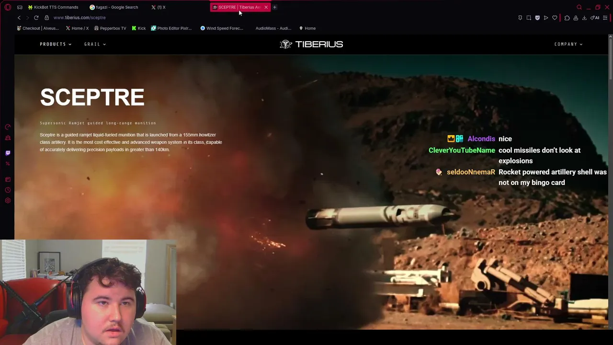Open the GX Corner gamepad icon
613x345 pixels.
click(x=20, y=7)
